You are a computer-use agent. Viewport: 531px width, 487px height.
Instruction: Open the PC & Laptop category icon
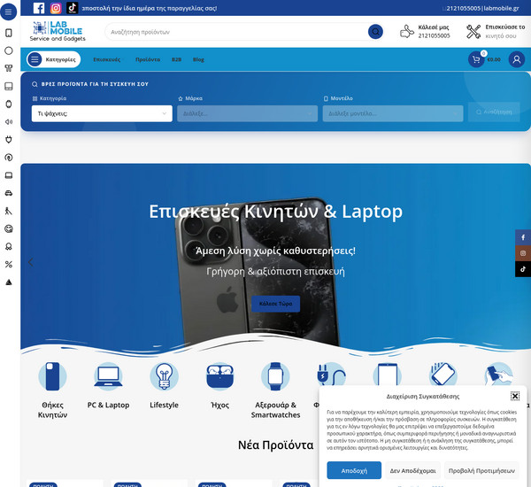pos(108,376)
